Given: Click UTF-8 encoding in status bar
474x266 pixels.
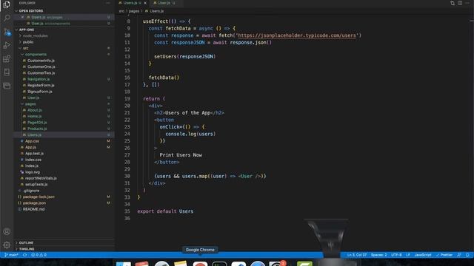Looking at the screenshot, I should (x=396, y=255).
